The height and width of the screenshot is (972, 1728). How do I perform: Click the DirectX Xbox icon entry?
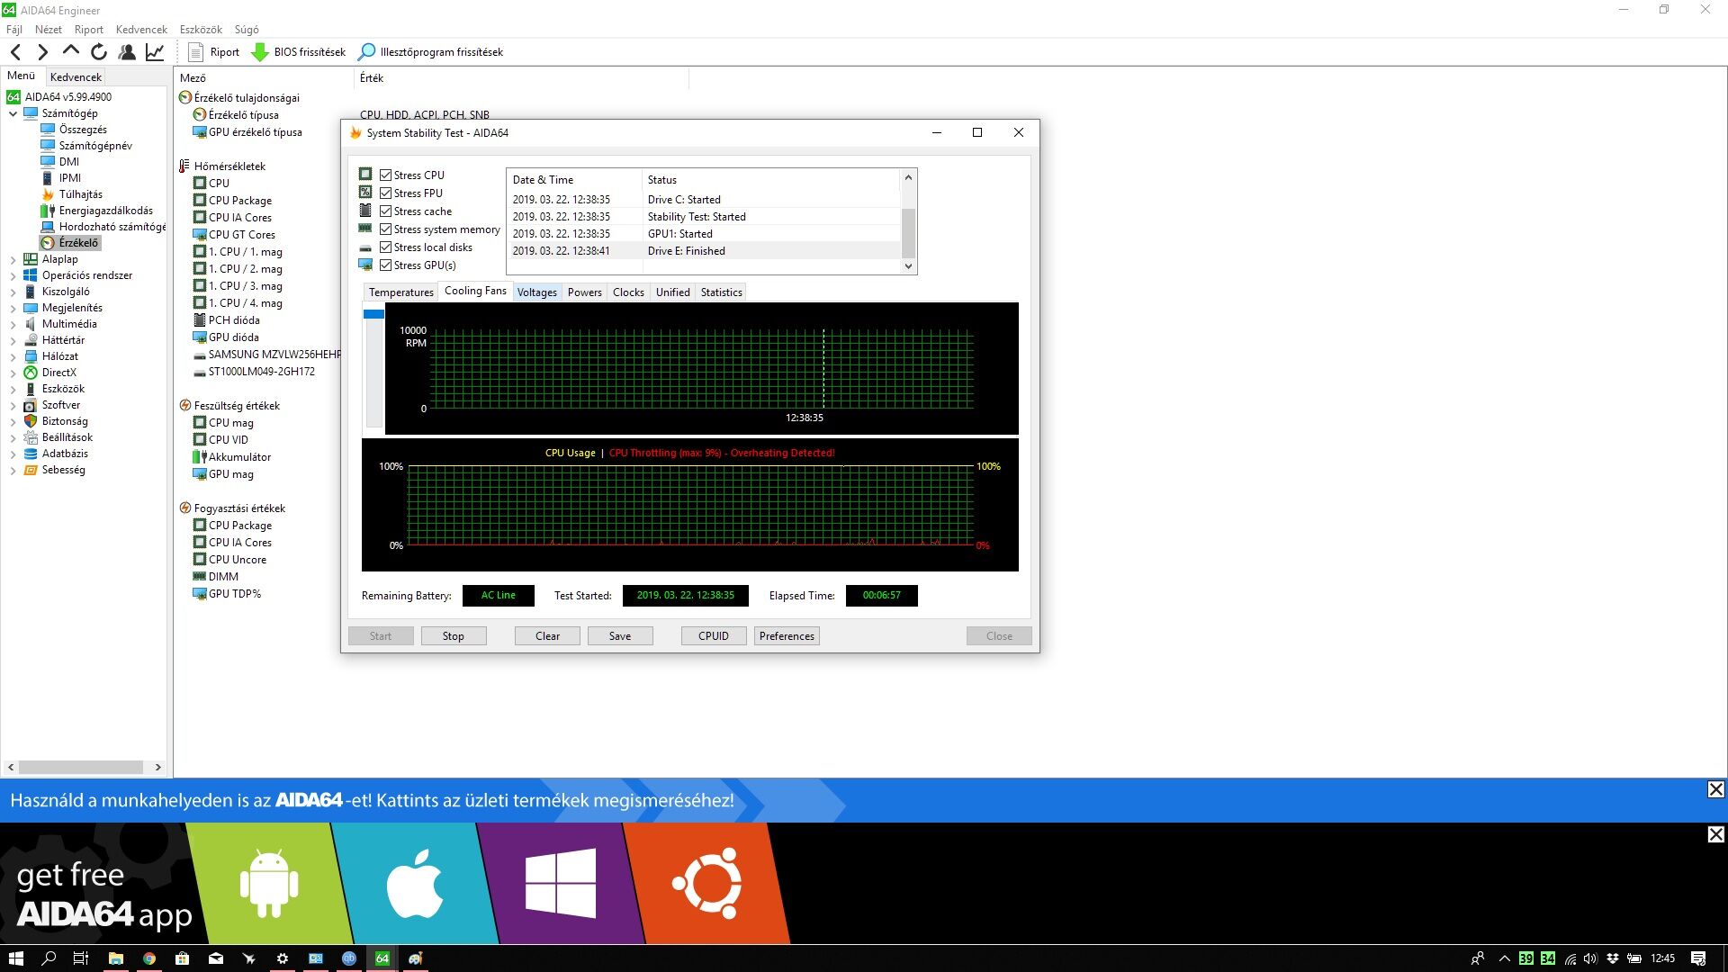(50, 373)
